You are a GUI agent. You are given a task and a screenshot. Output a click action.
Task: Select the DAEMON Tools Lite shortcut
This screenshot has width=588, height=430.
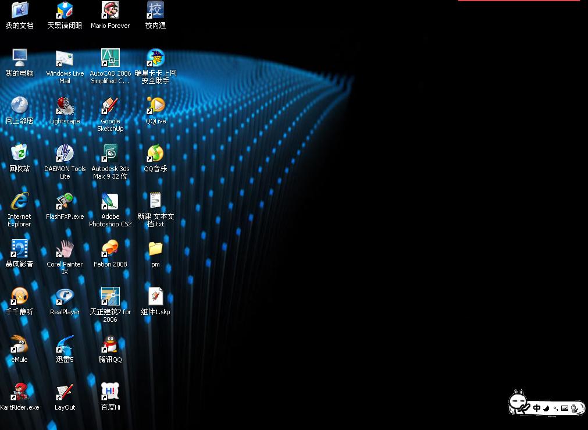(65, 154)
